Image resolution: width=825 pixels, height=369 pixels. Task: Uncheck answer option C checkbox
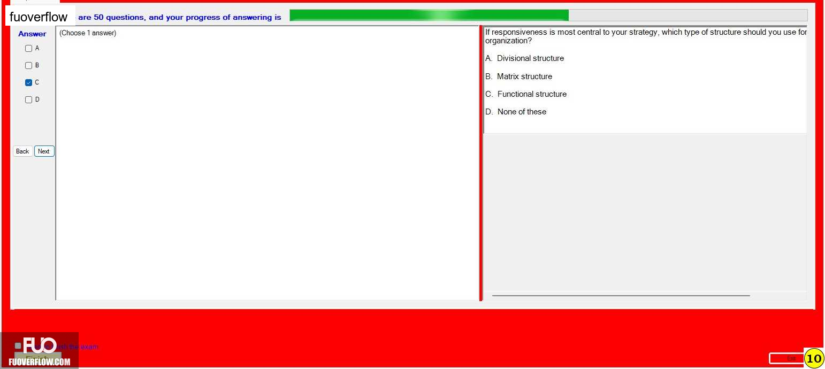(x=29, y=82)
